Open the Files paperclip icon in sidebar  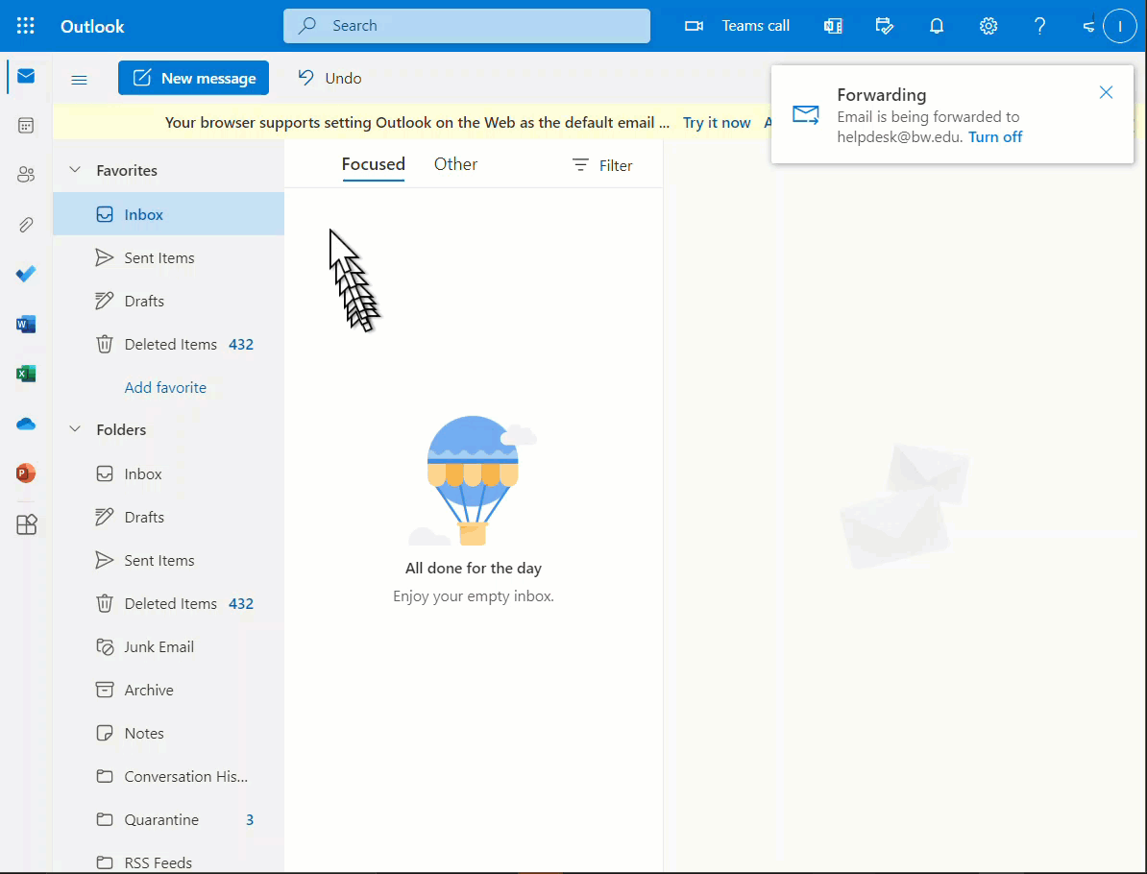26,225
